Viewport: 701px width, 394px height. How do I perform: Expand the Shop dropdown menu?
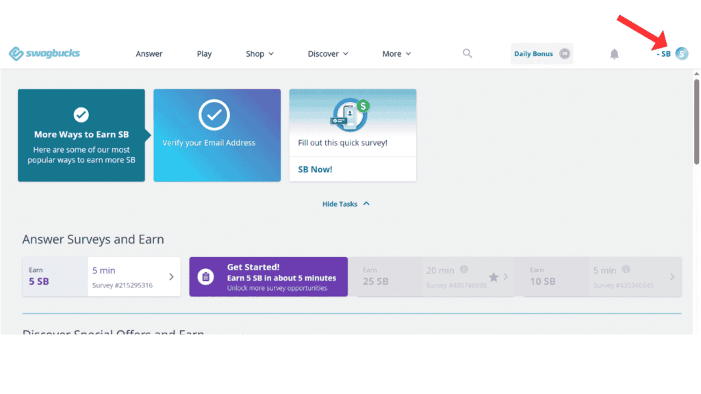[259, 53]
